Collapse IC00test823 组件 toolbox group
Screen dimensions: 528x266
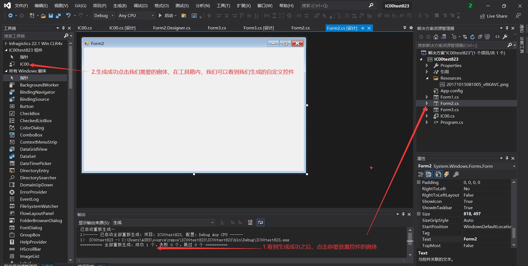click(6, 50)
